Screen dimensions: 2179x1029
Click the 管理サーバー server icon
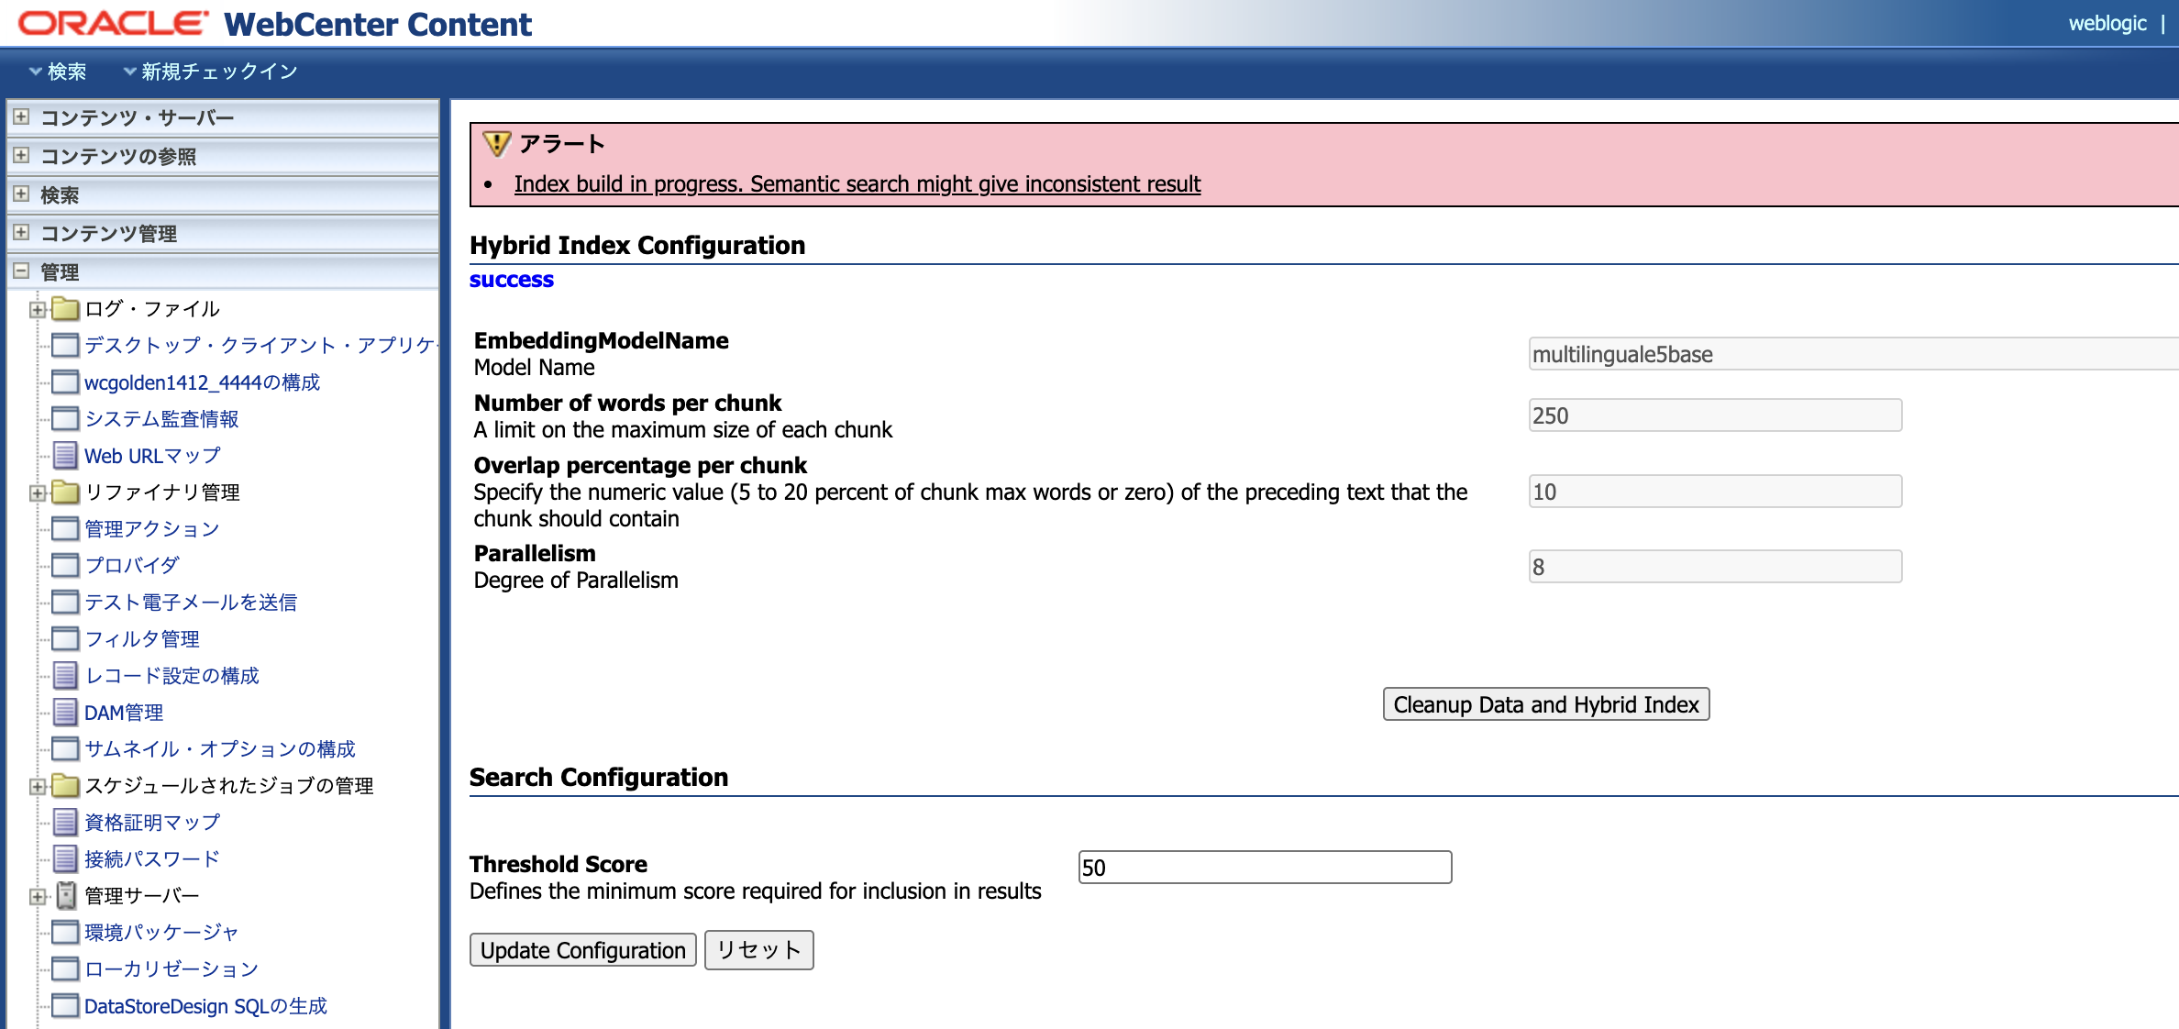pyautogui.click(x=66, y=895)
